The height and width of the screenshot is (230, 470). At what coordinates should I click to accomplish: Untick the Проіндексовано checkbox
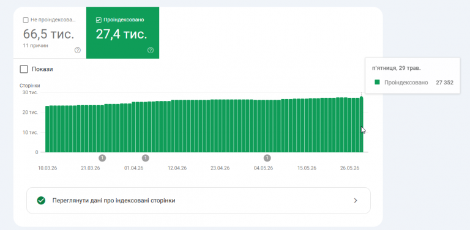(x=99, y=20)
